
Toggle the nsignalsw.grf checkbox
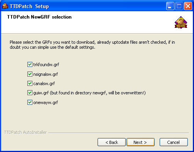coord(30,74)
